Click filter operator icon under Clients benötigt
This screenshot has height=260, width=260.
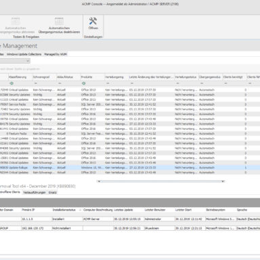pos(226,83)
